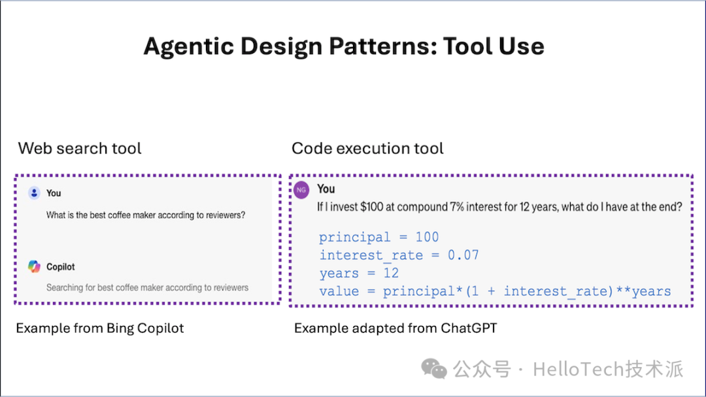
Task: Click the "You" name in the ChatGPT example
Action: pos(326,189)
